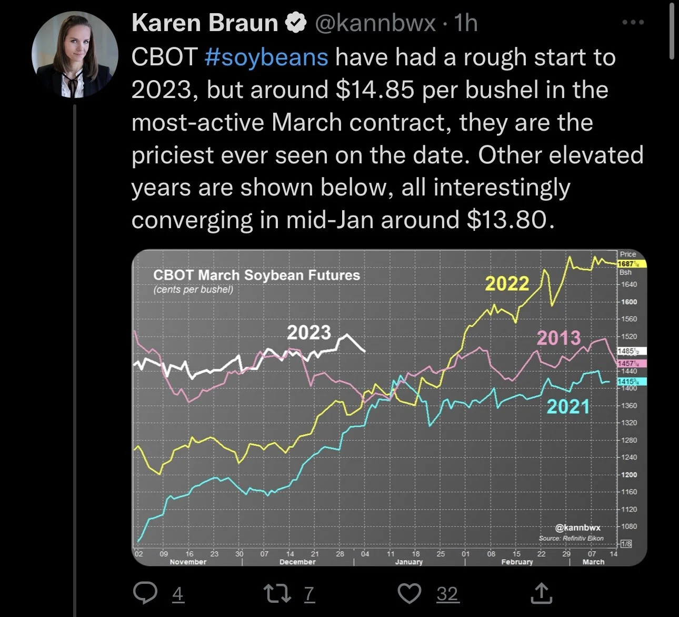Open the three-dot more options menu

point(633,23)
